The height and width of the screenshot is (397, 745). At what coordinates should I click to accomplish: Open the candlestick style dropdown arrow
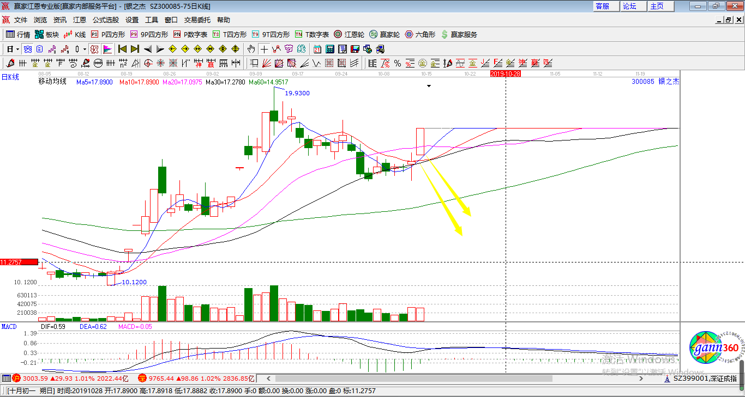coord(85,49)
